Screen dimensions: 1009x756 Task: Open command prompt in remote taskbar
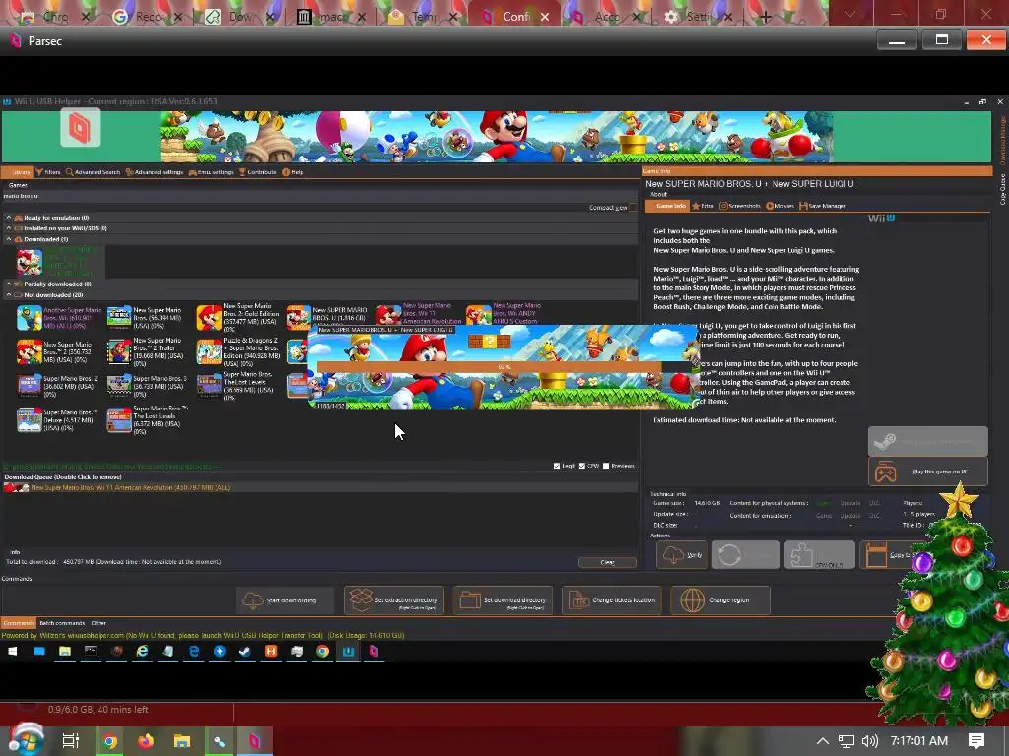tap(91, 652)
